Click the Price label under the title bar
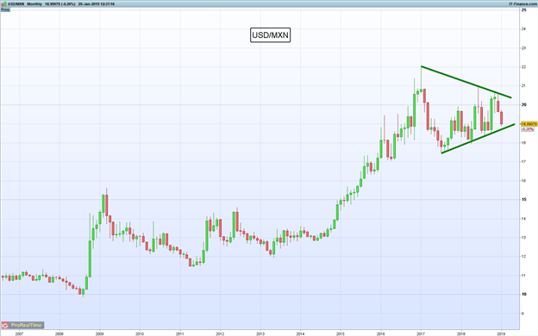538x336 pixels. click(x=5, y=9)
